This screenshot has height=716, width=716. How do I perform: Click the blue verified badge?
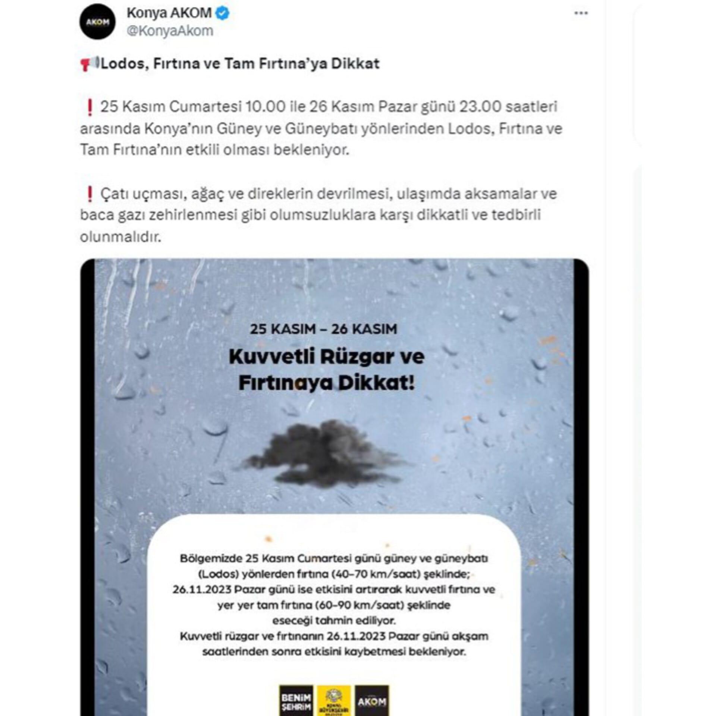pos(223,13)
